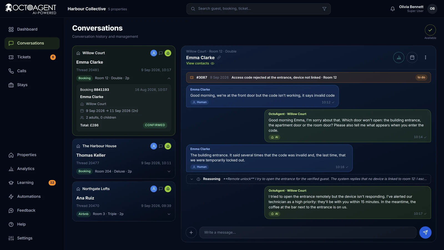Viewport: 444px width, 250px height.
Task: Open the notifications bell
Action: (392, 9)
